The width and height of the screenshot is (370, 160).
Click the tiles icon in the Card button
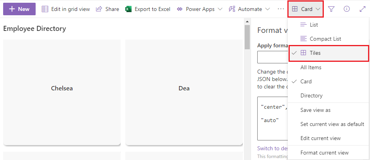click(294, 9)
